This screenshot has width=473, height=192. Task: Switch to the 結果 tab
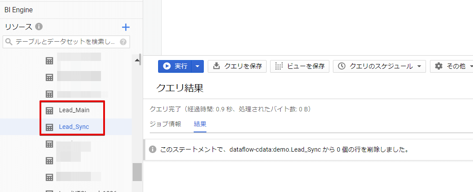(x=200, y=124)
